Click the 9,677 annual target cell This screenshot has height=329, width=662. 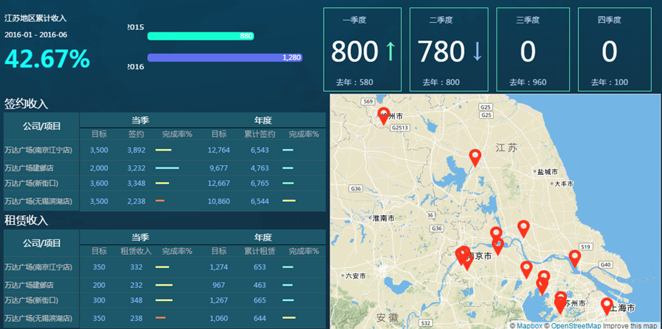(218, 168)
